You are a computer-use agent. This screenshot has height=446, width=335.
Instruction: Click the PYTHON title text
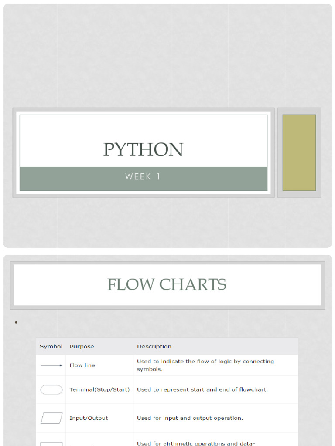(143, 150)
